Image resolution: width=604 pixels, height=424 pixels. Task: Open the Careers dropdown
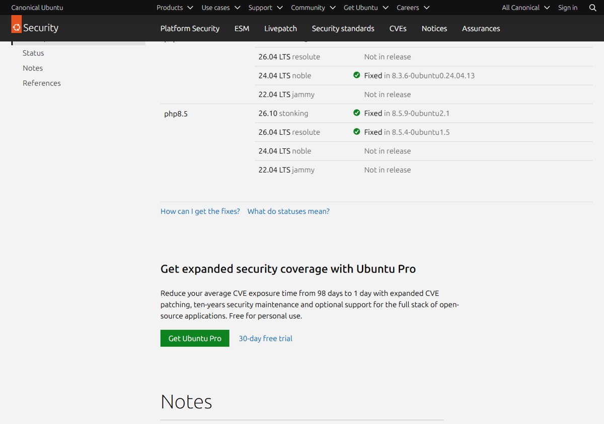(413, 8)
